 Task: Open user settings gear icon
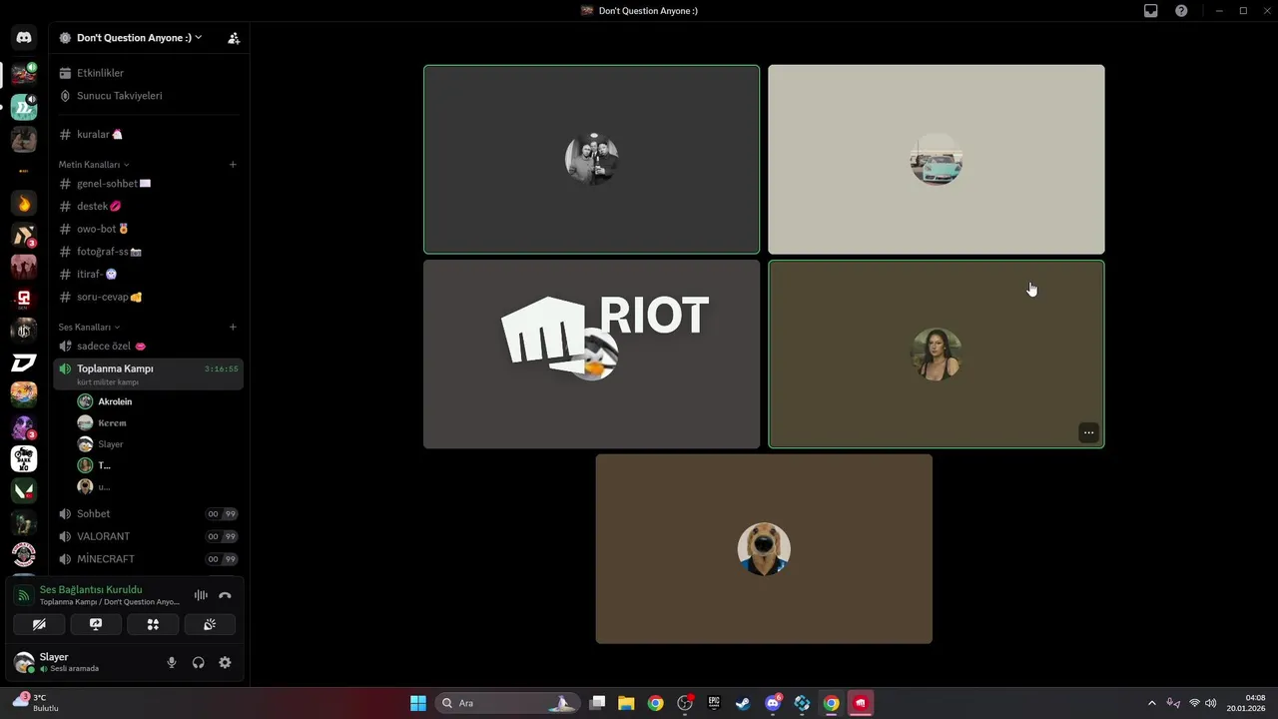[225, 662]
